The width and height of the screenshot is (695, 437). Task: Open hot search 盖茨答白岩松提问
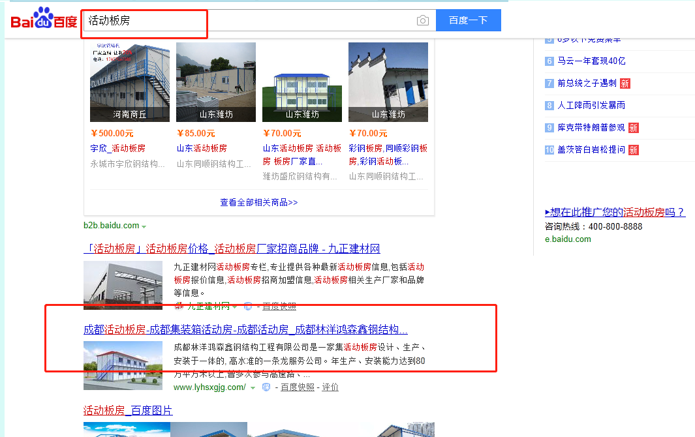tap(591, 150)
